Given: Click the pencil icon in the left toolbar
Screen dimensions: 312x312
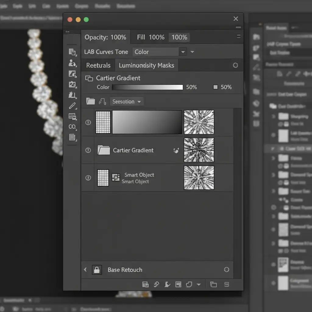Looking at the screenshot, I should point(72,106).
